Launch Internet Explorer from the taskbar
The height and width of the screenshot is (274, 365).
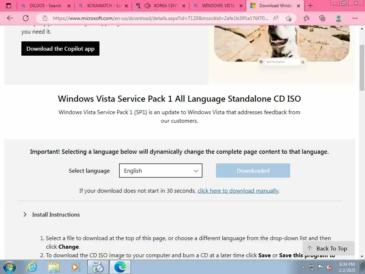pyautogui.click(x=32, y=267)
